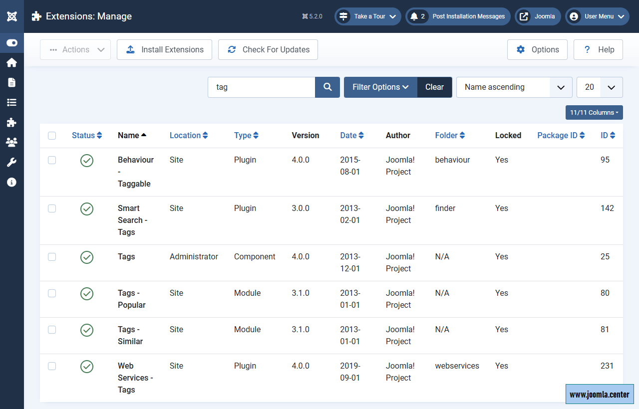Sort table by Name column
The image size is (639, 409).
[x=132, y=136]
